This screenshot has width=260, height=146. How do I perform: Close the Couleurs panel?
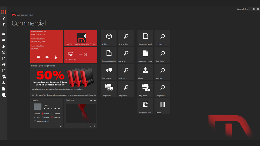pyautogui.click(x=61, y=126)
